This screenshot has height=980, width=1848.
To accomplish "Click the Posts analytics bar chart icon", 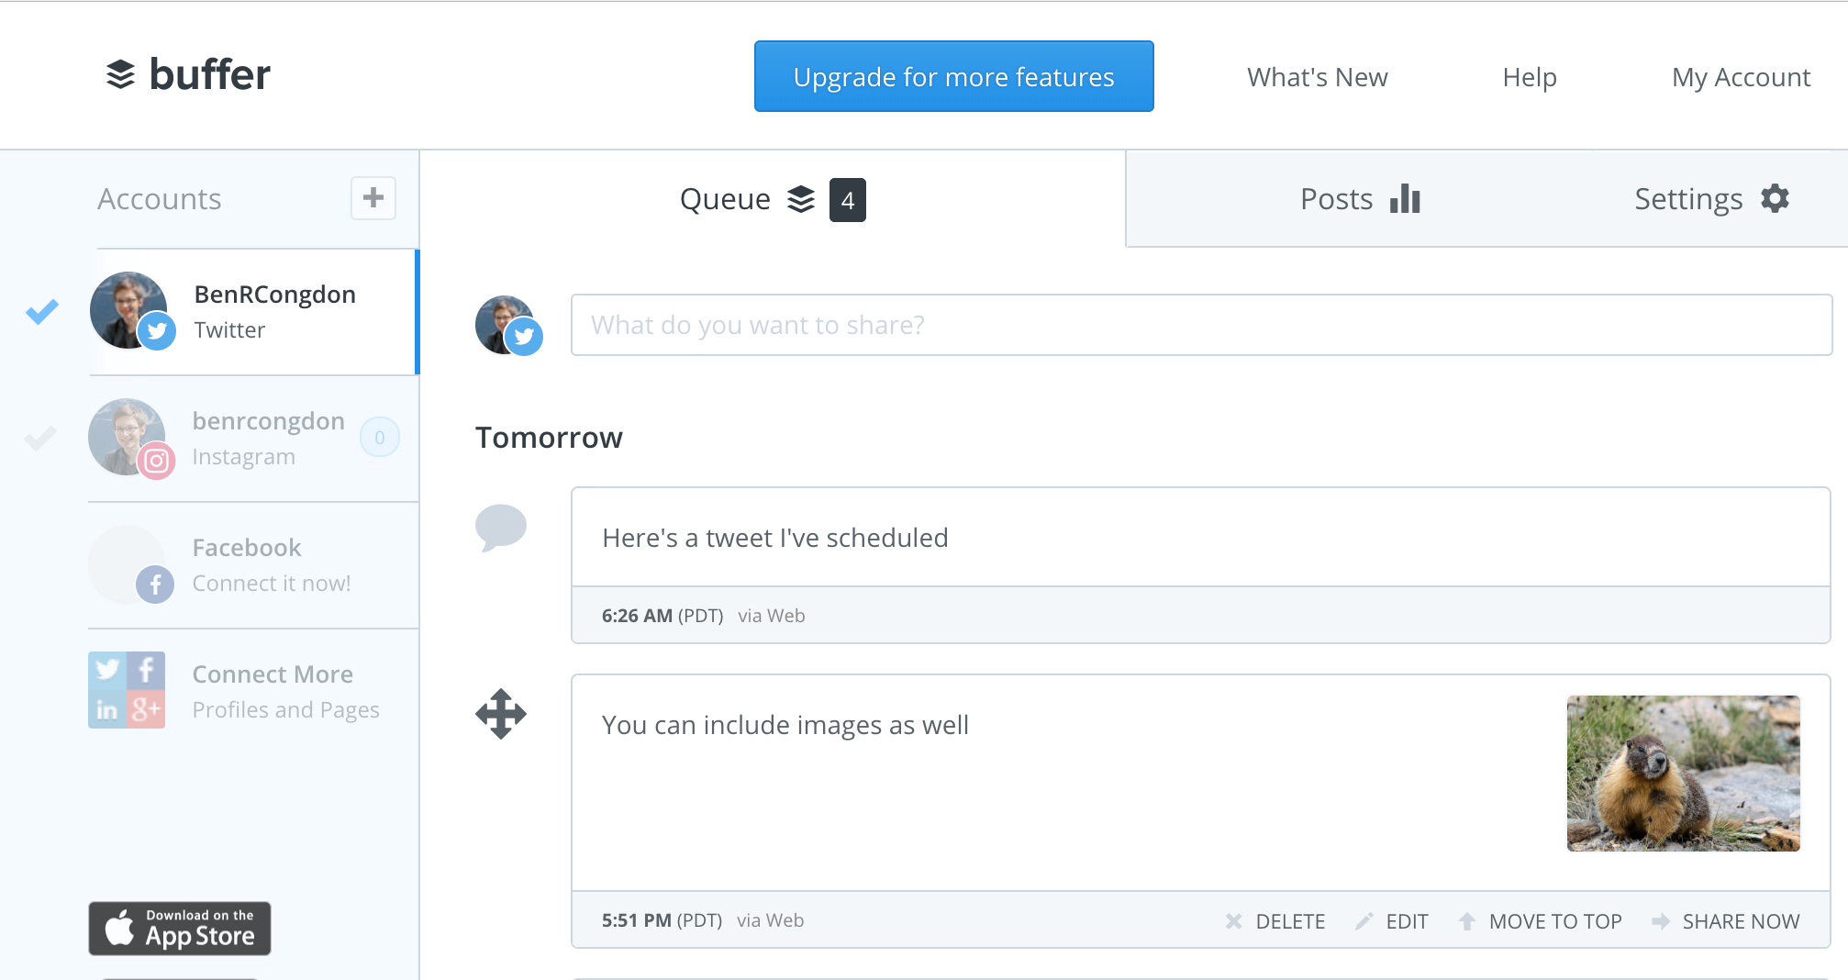I will coord(1406,198).
